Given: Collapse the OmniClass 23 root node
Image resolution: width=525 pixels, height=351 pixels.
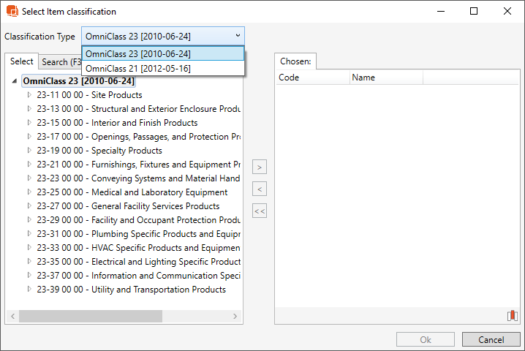Looking at the screenshot, I should tap(16, 81).
